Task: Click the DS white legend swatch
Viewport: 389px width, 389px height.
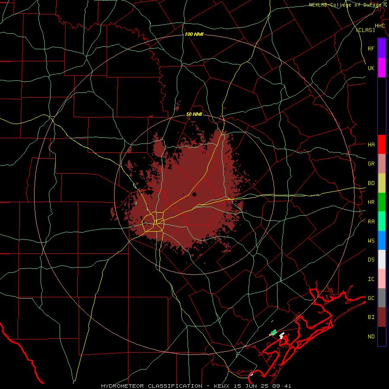Action: tap(382, 259)
